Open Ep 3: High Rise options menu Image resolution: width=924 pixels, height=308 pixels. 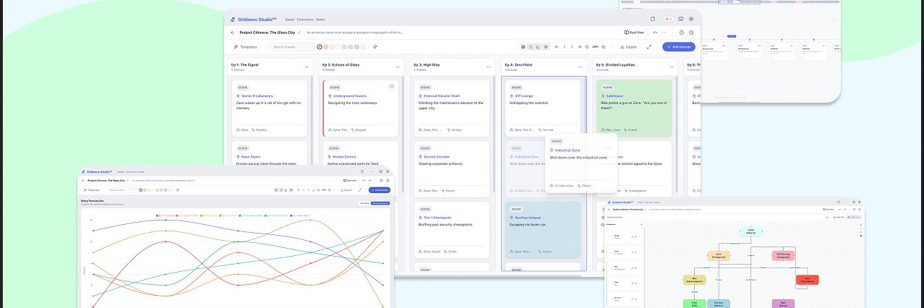tap(489, 67)
